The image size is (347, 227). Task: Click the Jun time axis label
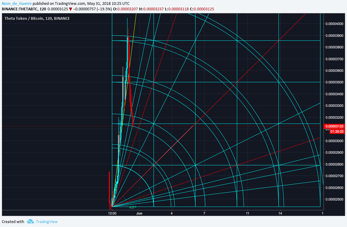click(139, 213)
